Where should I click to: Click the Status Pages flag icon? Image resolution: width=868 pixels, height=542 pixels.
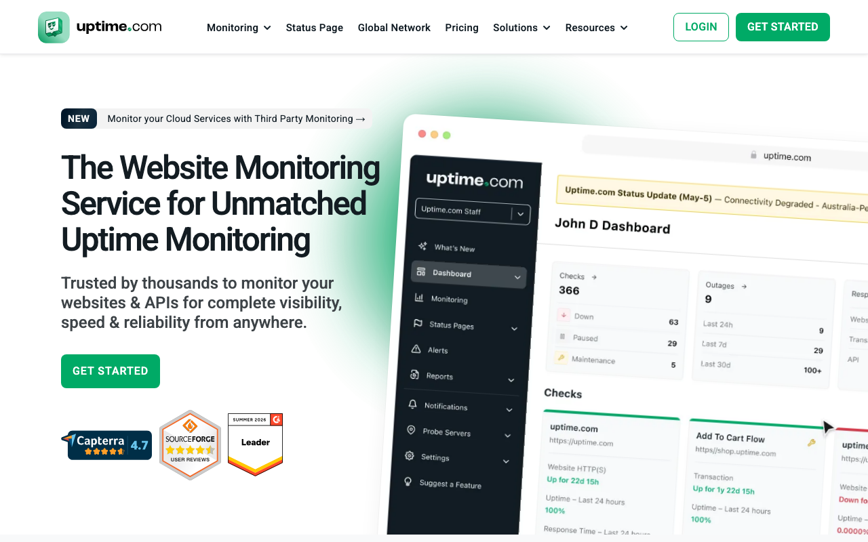pos(418,323)
